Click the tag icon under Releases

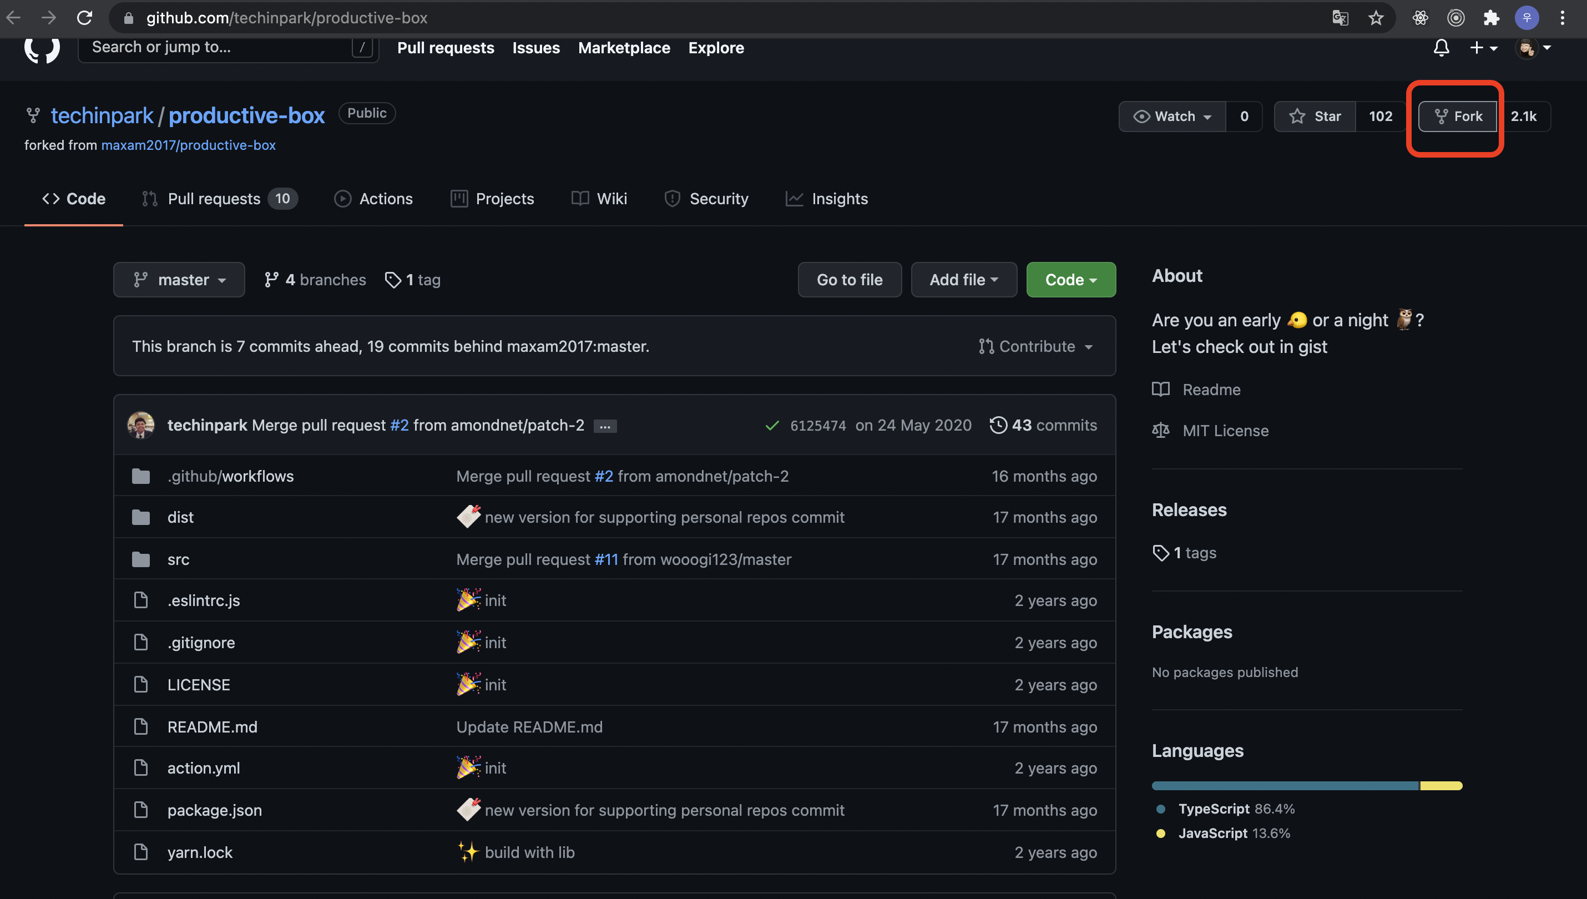1160,553
